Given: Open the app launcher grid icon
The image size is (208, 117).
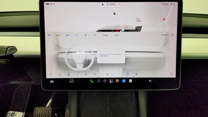Looking at the screenshot, I should pyautogui.click(x=111, y=81).
